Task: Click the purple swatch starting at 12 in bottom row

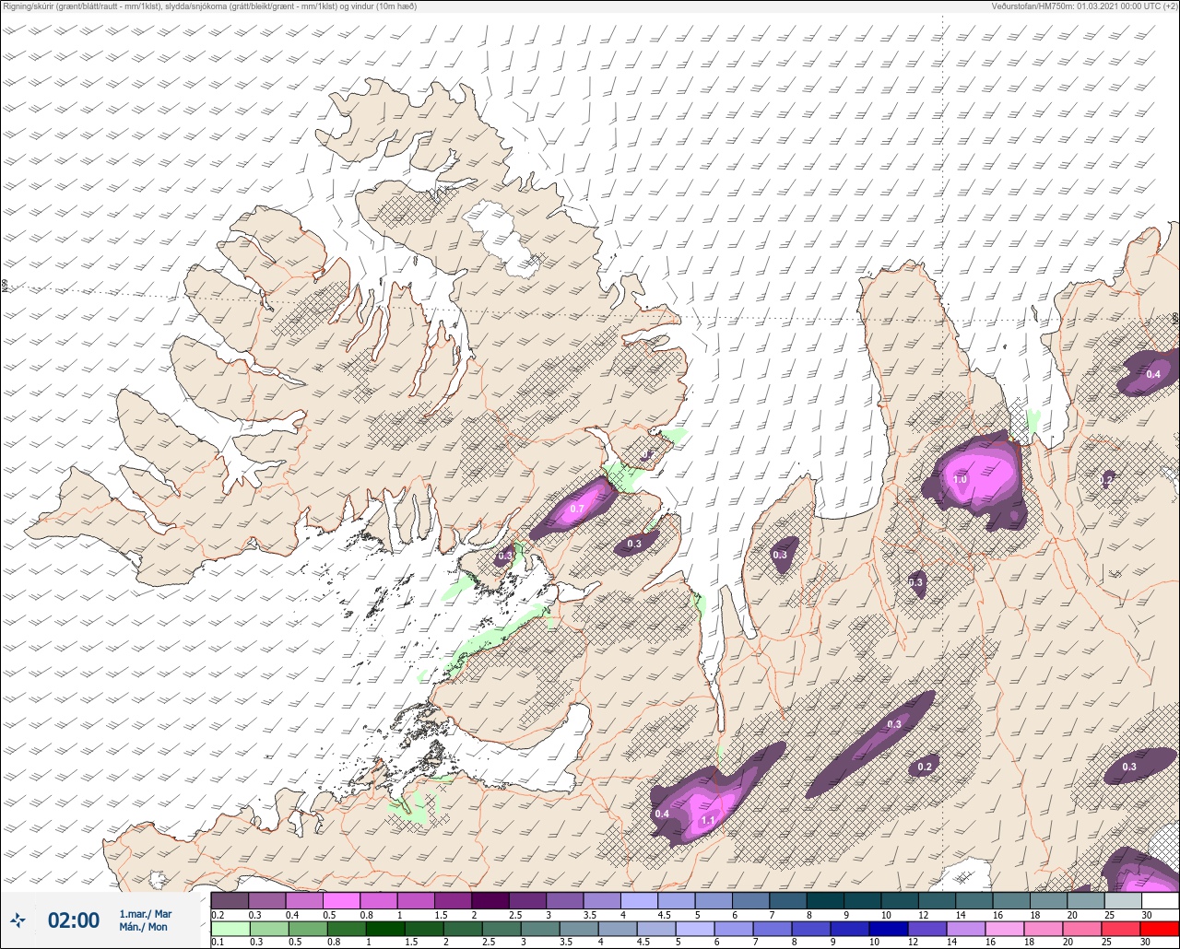Action: [927, 929]
